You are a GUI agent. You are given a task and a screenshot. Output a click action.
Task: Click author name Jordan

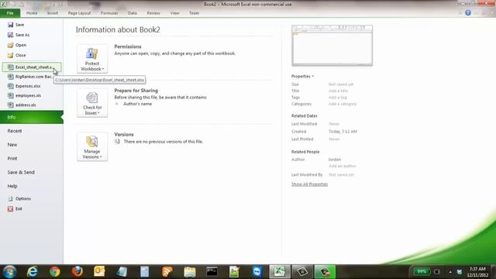point(335,160)
